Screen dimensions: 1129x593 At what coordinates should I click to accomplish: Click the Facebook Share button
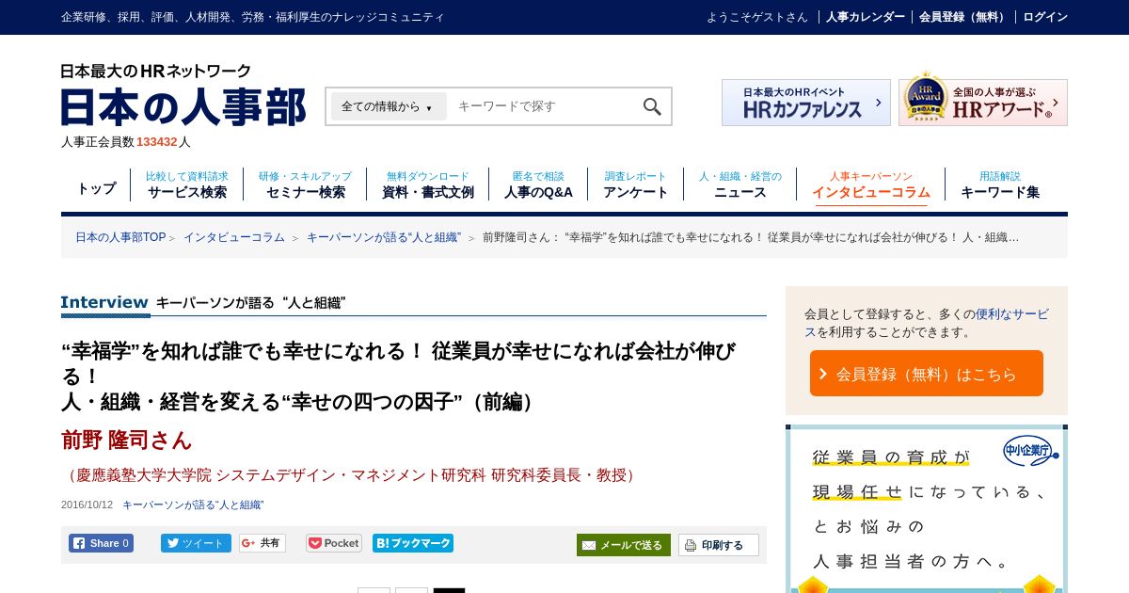click(x=101, y=543)
